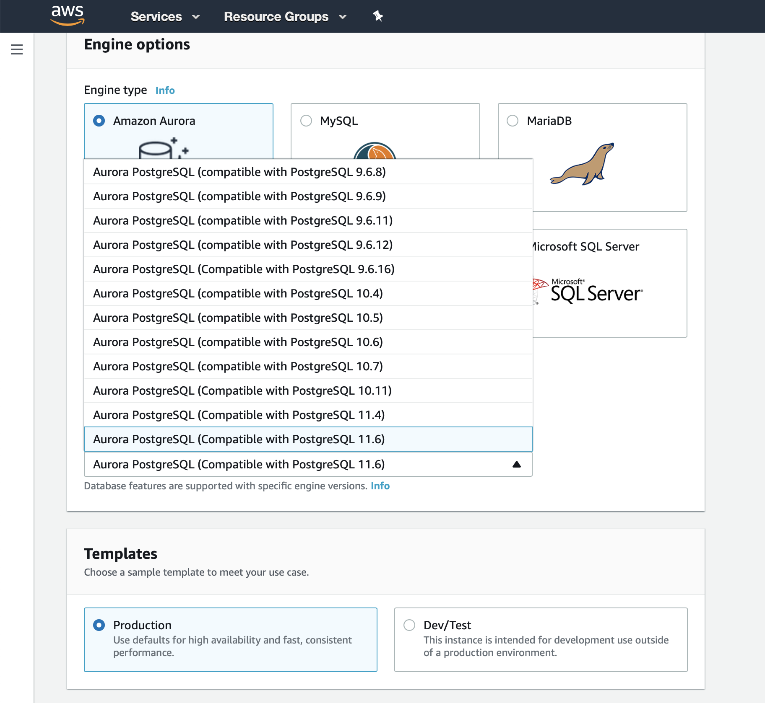765x703 pixels.
Task: Choose Aurora PostgreSQL 10.7 version
Action: [308, 366]
